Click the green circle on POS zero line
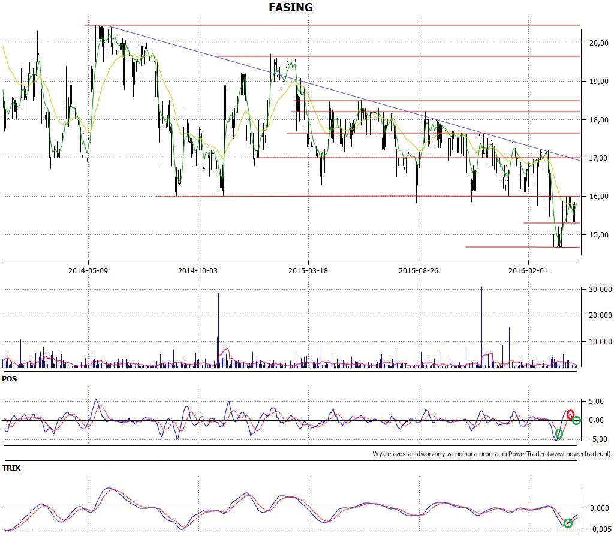Image resolution: width=614 pixels, height=536 pixels. coord(576,421)
